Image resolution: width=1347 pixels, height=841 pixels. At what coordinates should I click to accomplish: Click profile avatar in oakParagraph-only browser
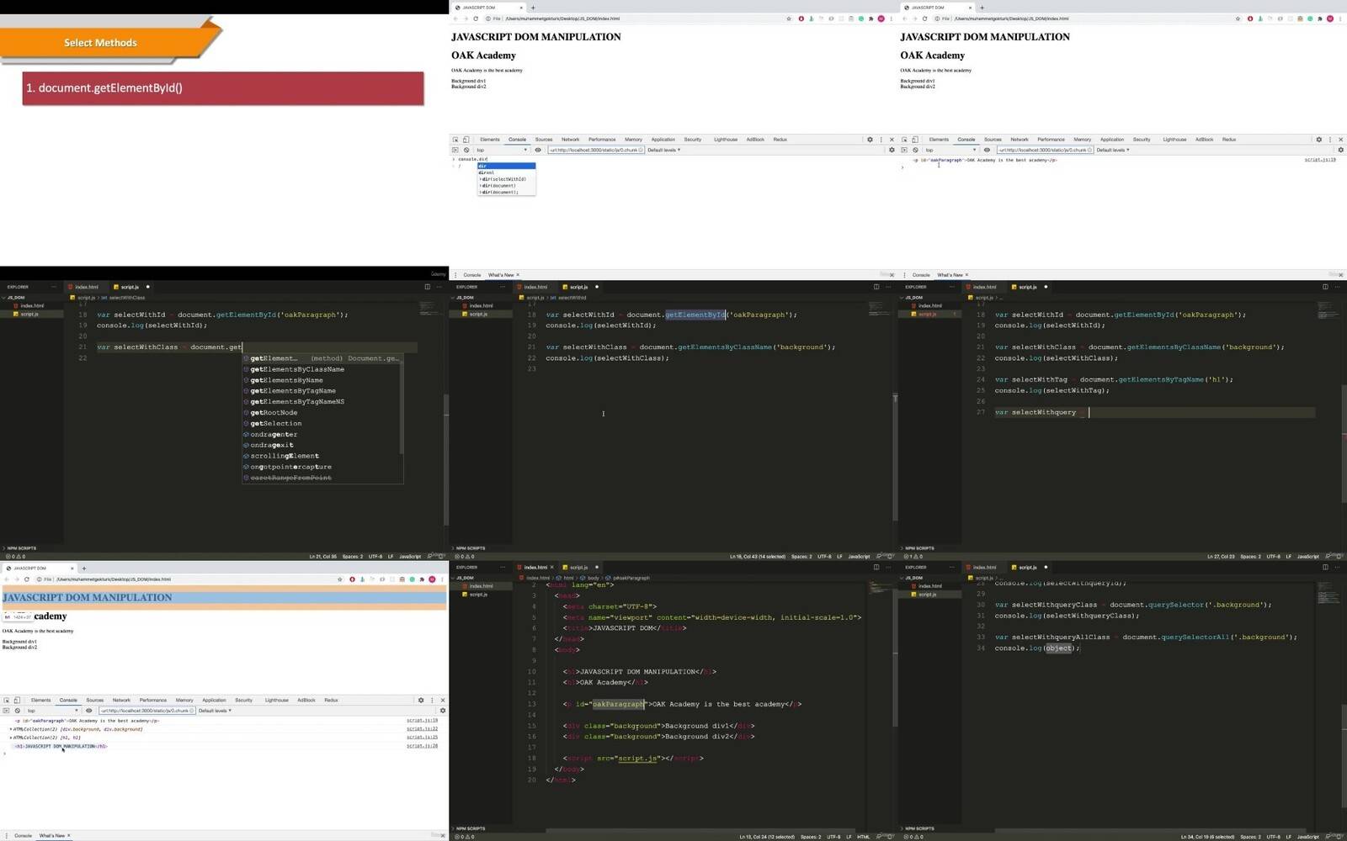pyautogui.click(x=1330, y=19)
